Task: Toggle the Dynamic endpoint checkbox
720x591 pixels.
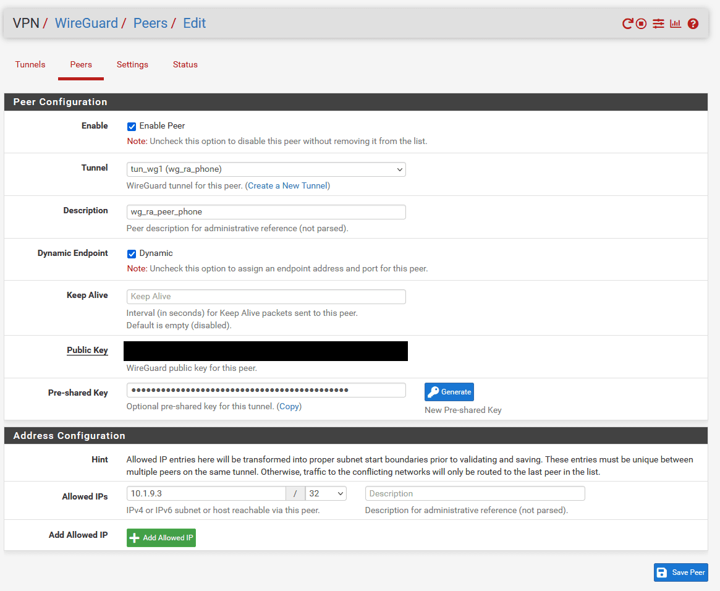Action: click(x=131, y=253)
